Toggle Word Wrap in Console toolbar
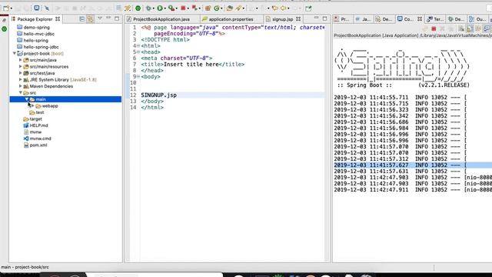 pos(478,29)
